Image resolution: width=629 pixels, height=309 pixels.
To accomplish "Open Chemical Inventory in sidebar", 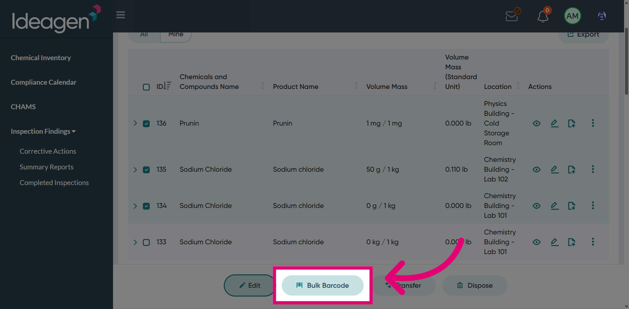I will (x=41, y=58).
